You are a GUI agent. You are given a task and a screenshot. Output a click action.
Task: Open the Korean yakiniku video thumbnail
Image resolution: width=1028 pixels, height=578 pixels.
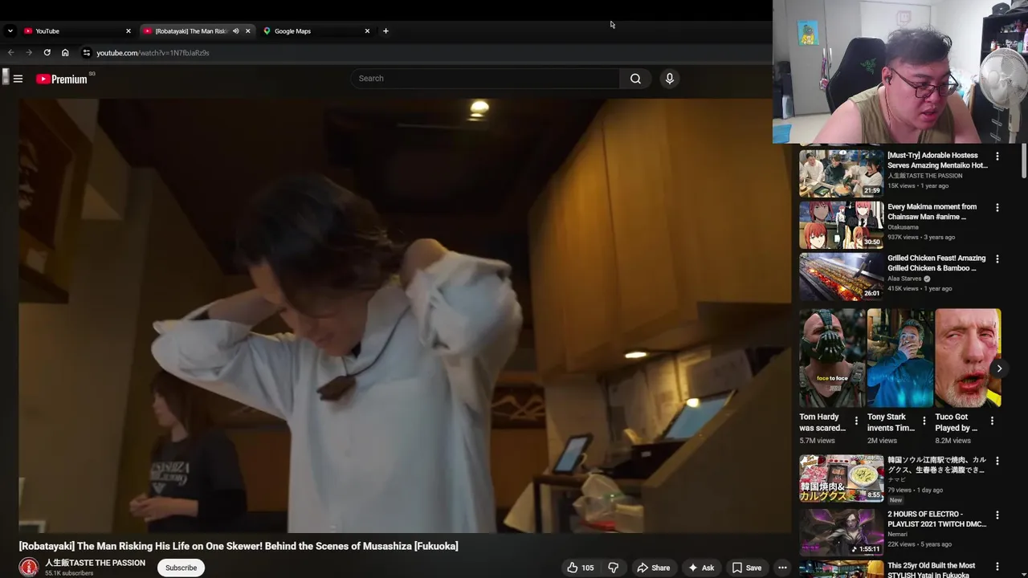pos(841,478)
